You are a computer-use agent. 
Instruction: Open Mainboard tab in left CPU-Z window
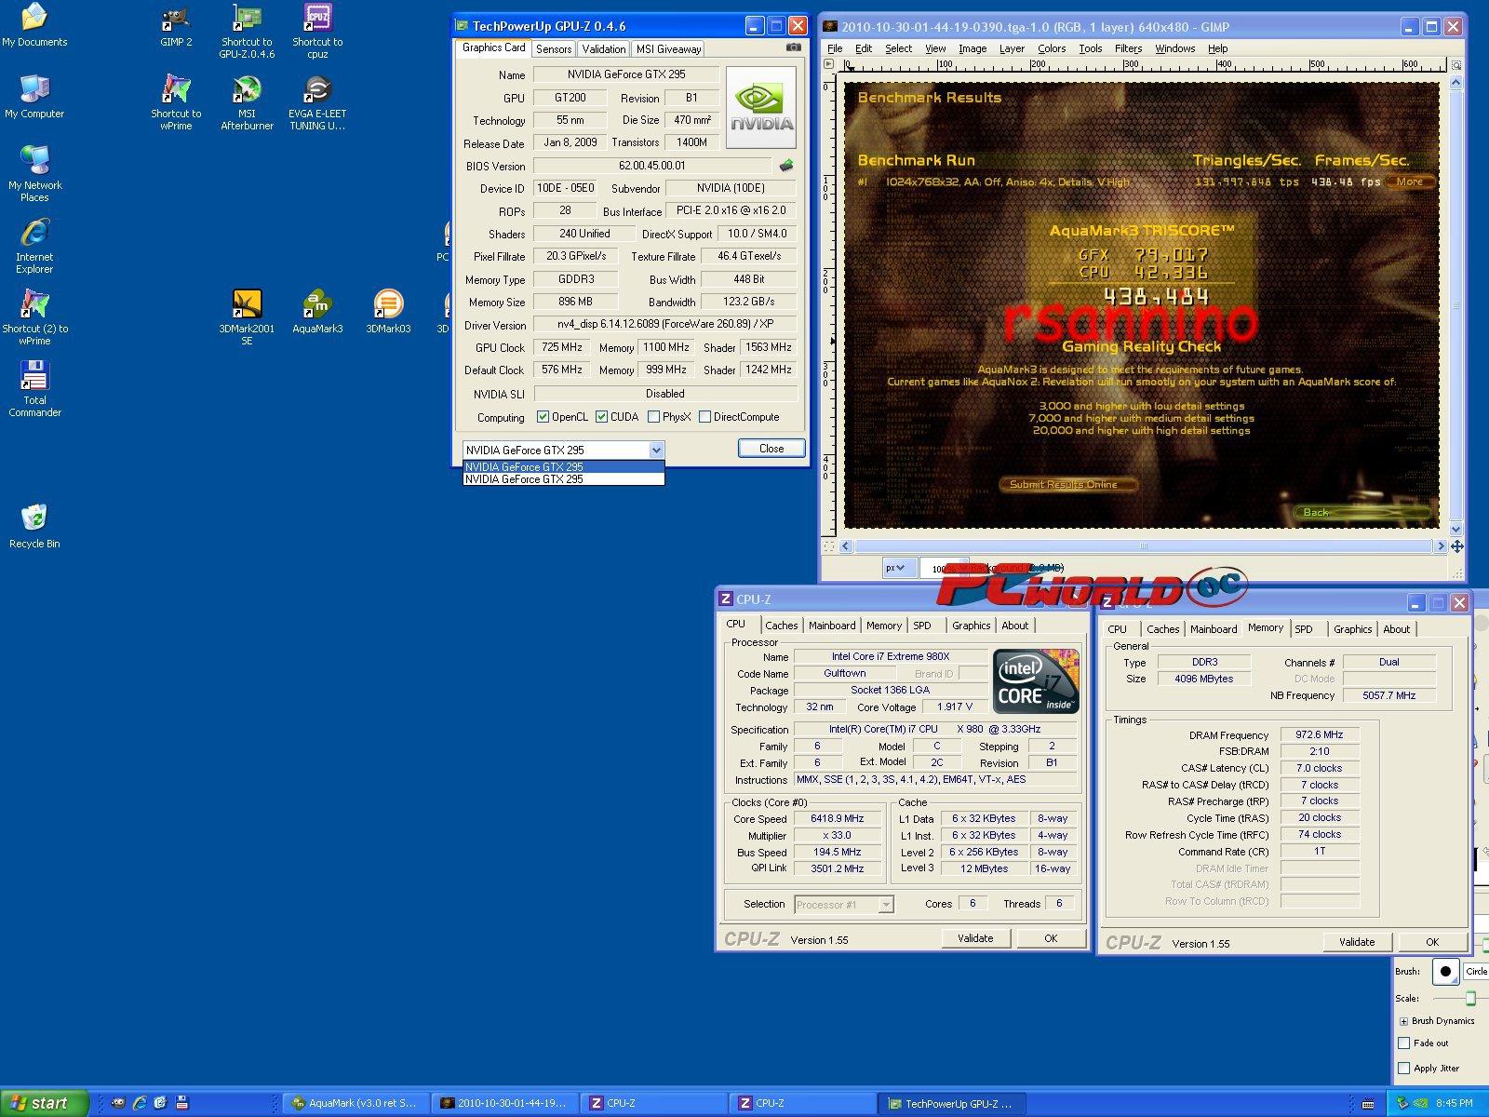pyautogui.click(x=832, y=626)
